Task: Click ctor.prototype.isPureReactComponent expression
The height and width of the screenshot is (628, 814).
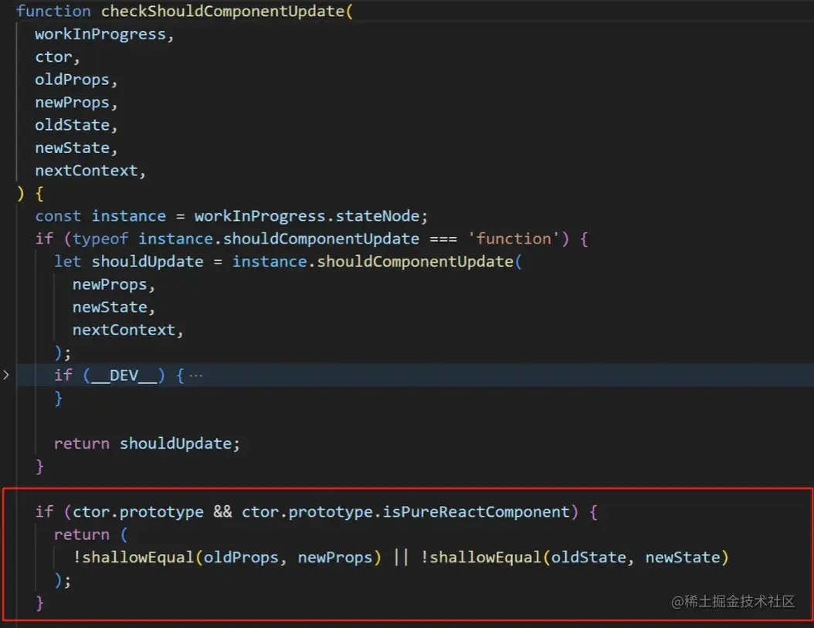Action: click(405, 512)
